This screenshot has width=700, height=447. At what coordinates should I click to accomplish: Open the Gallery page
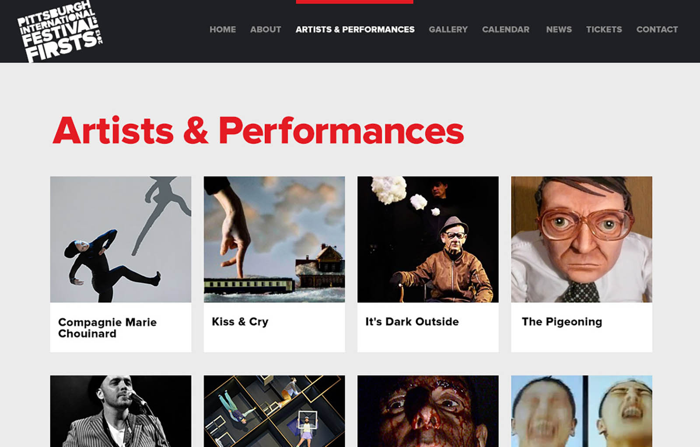click(448, 29)
